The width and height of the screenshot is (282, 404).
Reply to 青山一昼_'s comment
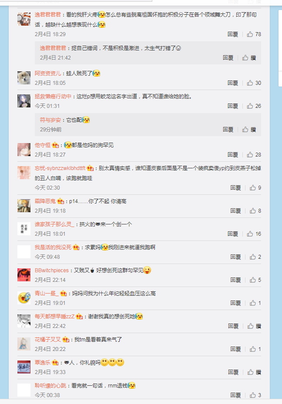coord(235,303)
